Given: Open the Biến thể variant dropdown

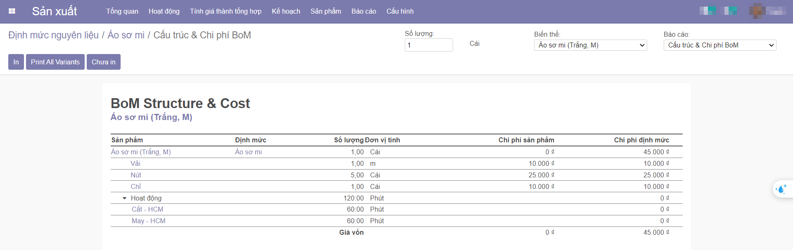Looking at the screenshot, I should tap(590, 45).
